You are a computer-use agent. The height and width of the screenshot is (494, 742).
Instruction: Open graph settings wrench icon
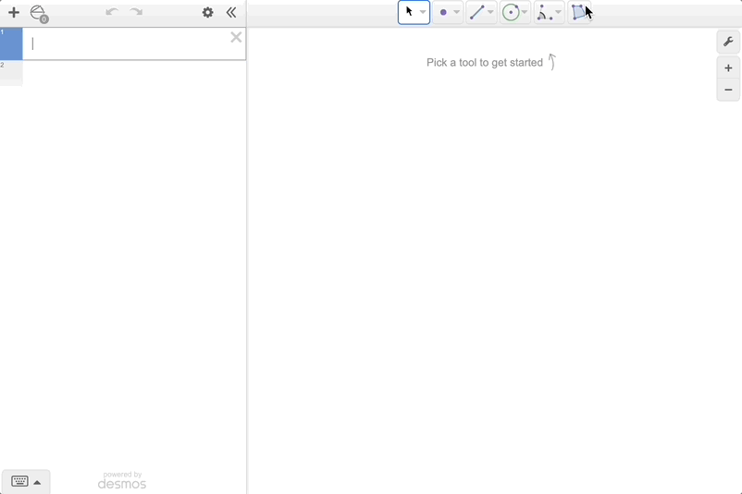point(728,42)
